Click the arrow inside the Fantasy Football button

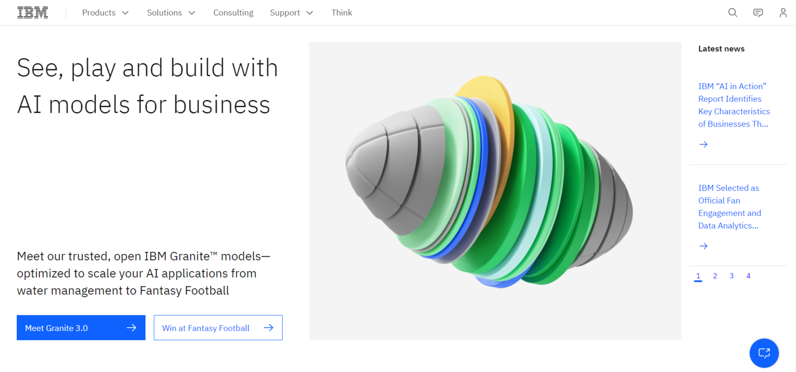(269, 327)
